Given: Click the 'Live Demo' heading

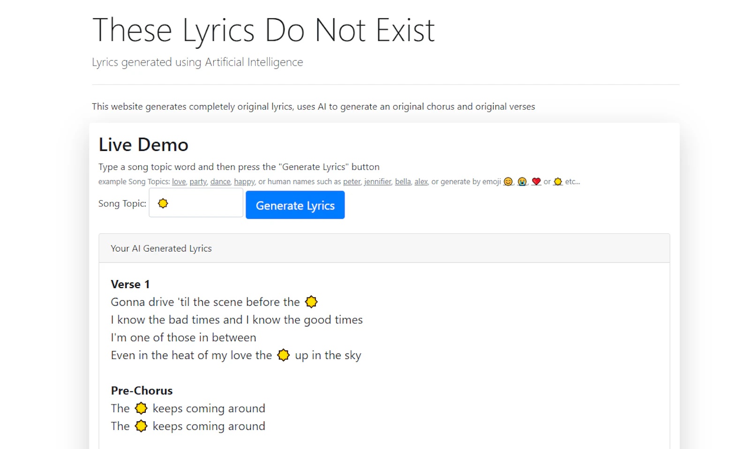Looking at the screenshot, I should click(x=143, y=145).
